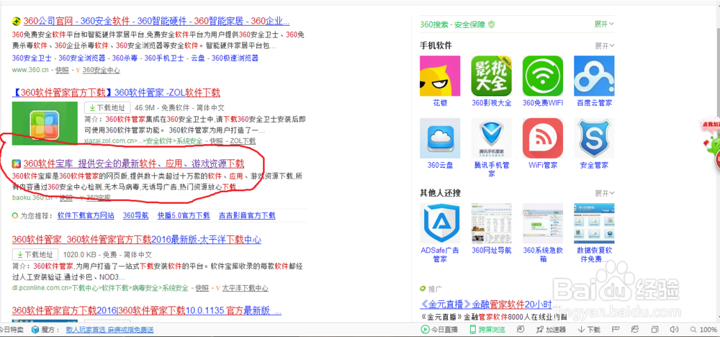Open the 360安全浏览器 sitelink
Viewport: 720px width, 337px height.
click(82, 58)
